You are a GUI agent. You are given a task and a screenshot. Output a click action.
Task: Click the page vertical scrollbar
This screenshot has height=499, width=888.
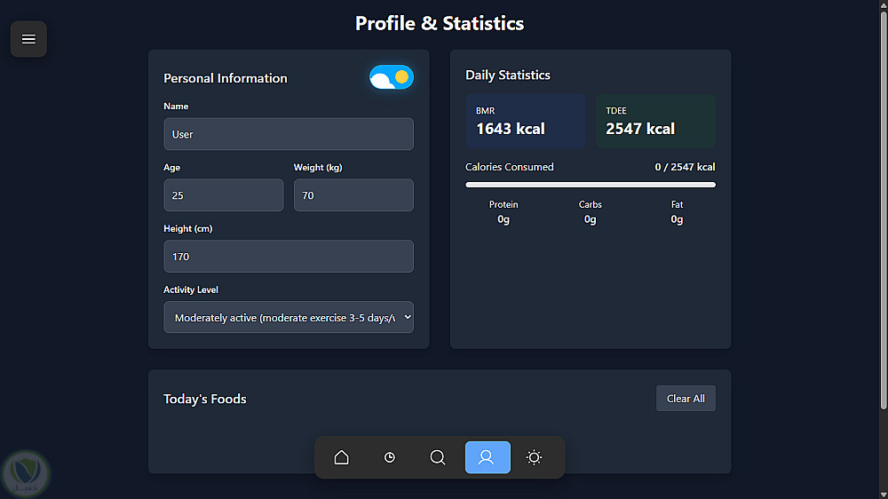884,210
